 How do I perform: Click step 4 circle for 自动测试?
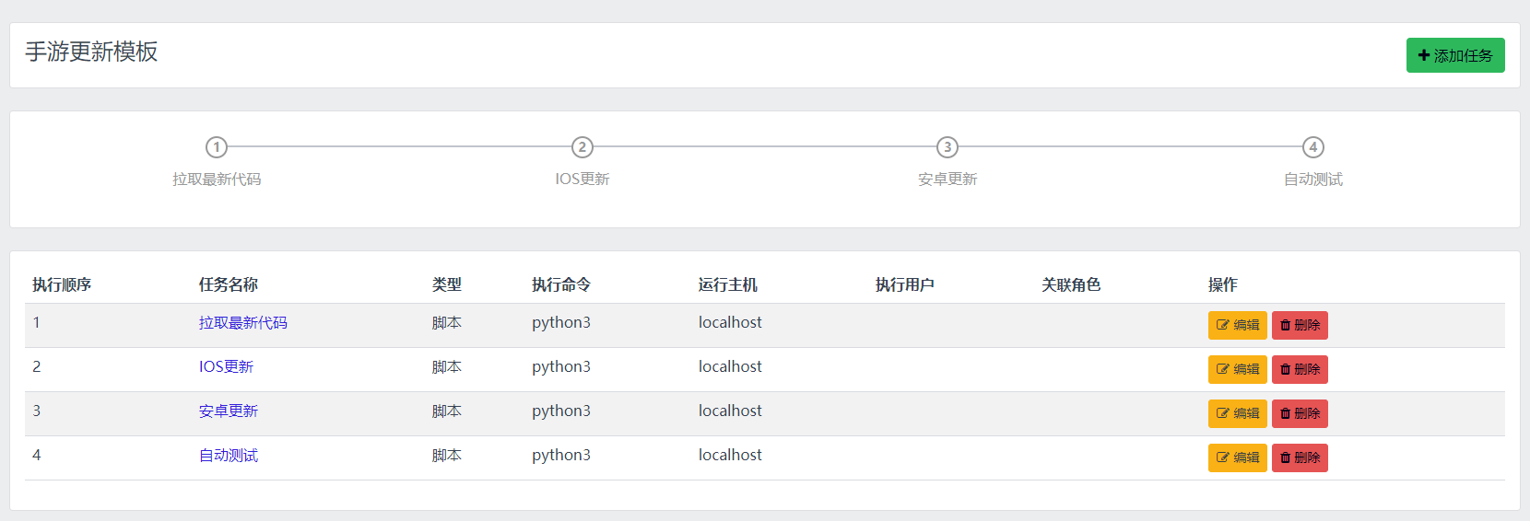1312,147
